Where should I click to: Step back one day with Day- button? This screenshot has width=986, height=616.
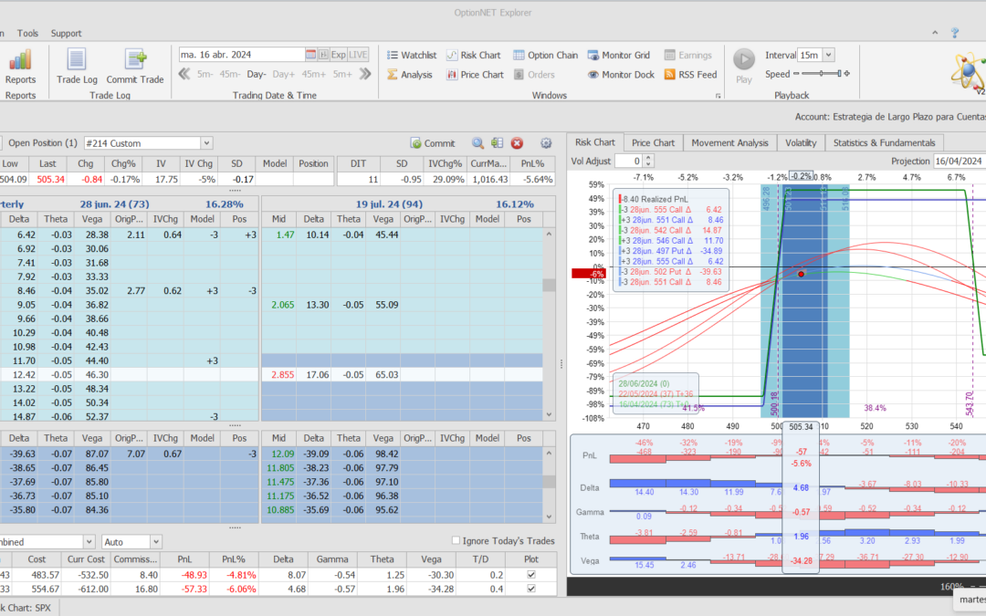pos(256,74)
